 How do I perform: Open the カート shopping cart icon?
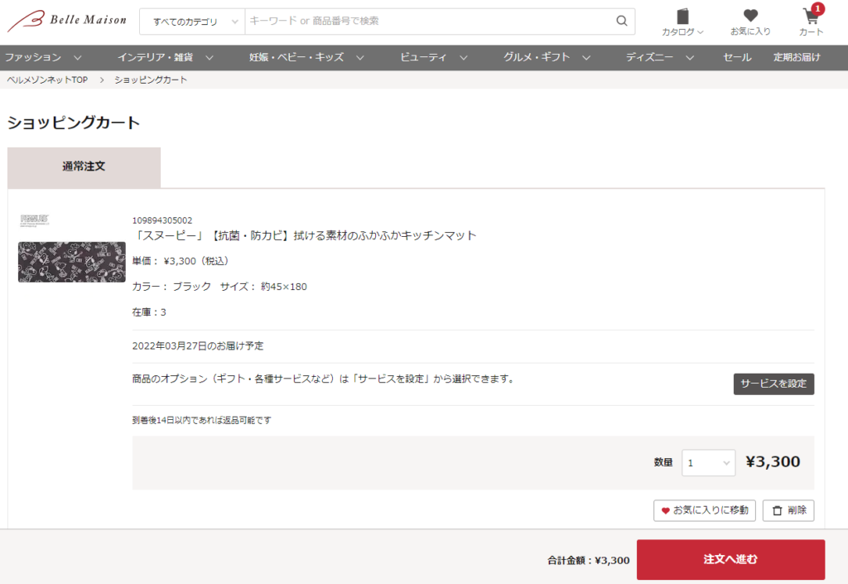[811, 22]
